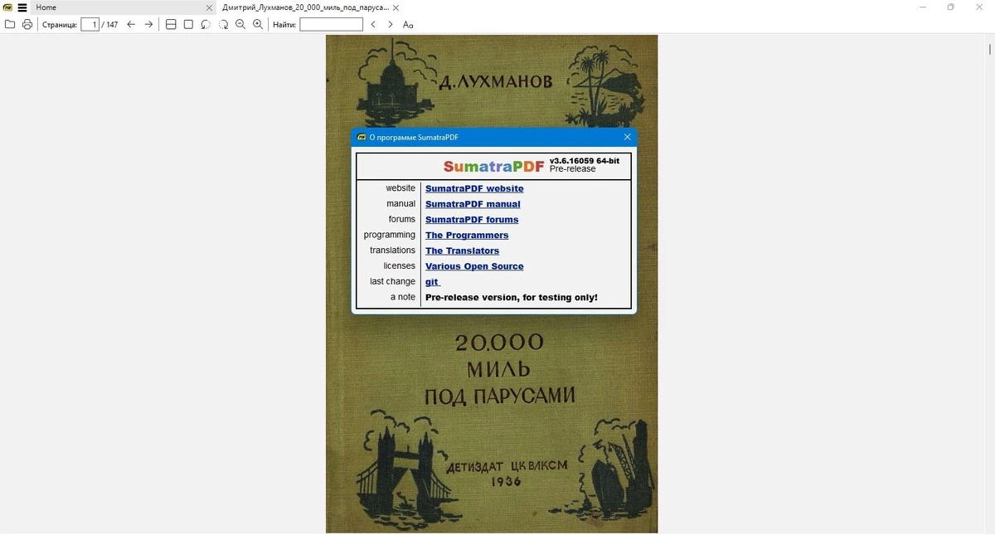Click the SumatraPDF app icon in title bar

[x=7, y=7]
